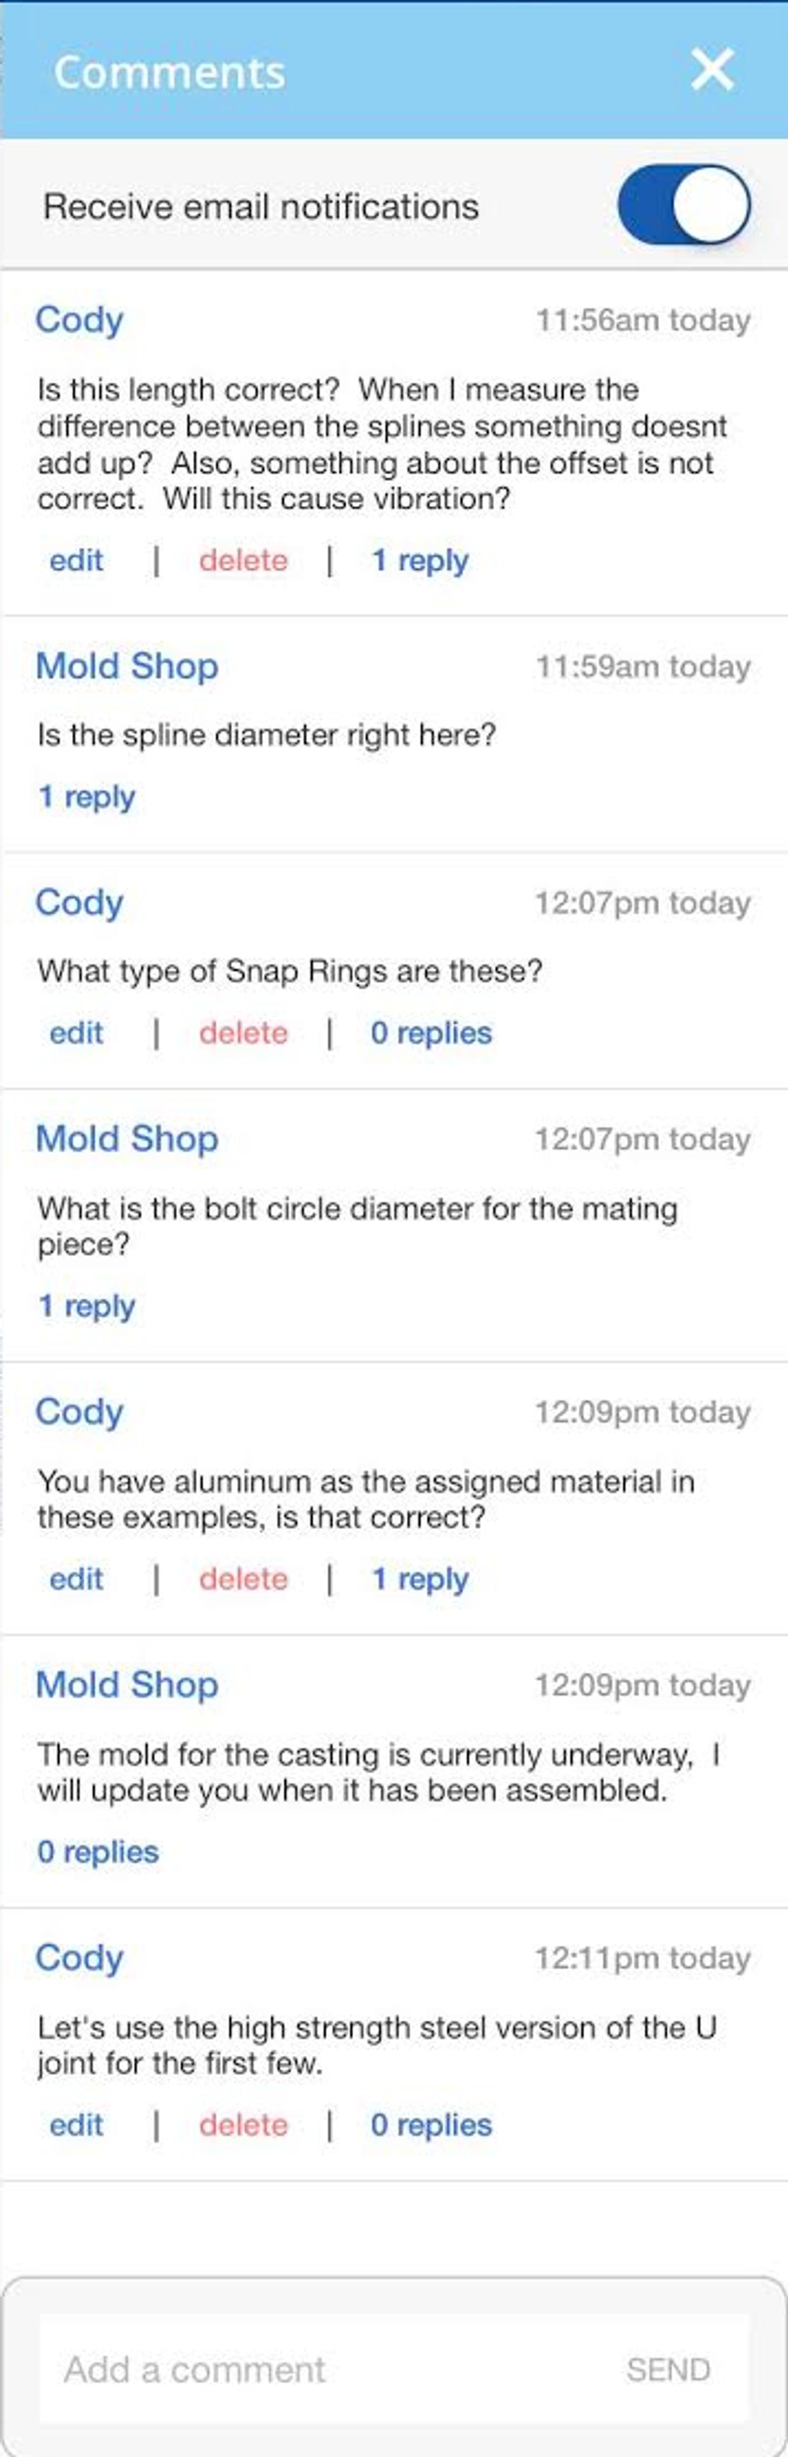The width and height of the screenshot is (788, 2457).
Task: Expand 1 reply under Cody's 11:56am comment
Action: pyautogui.click(x=420, y=560)
